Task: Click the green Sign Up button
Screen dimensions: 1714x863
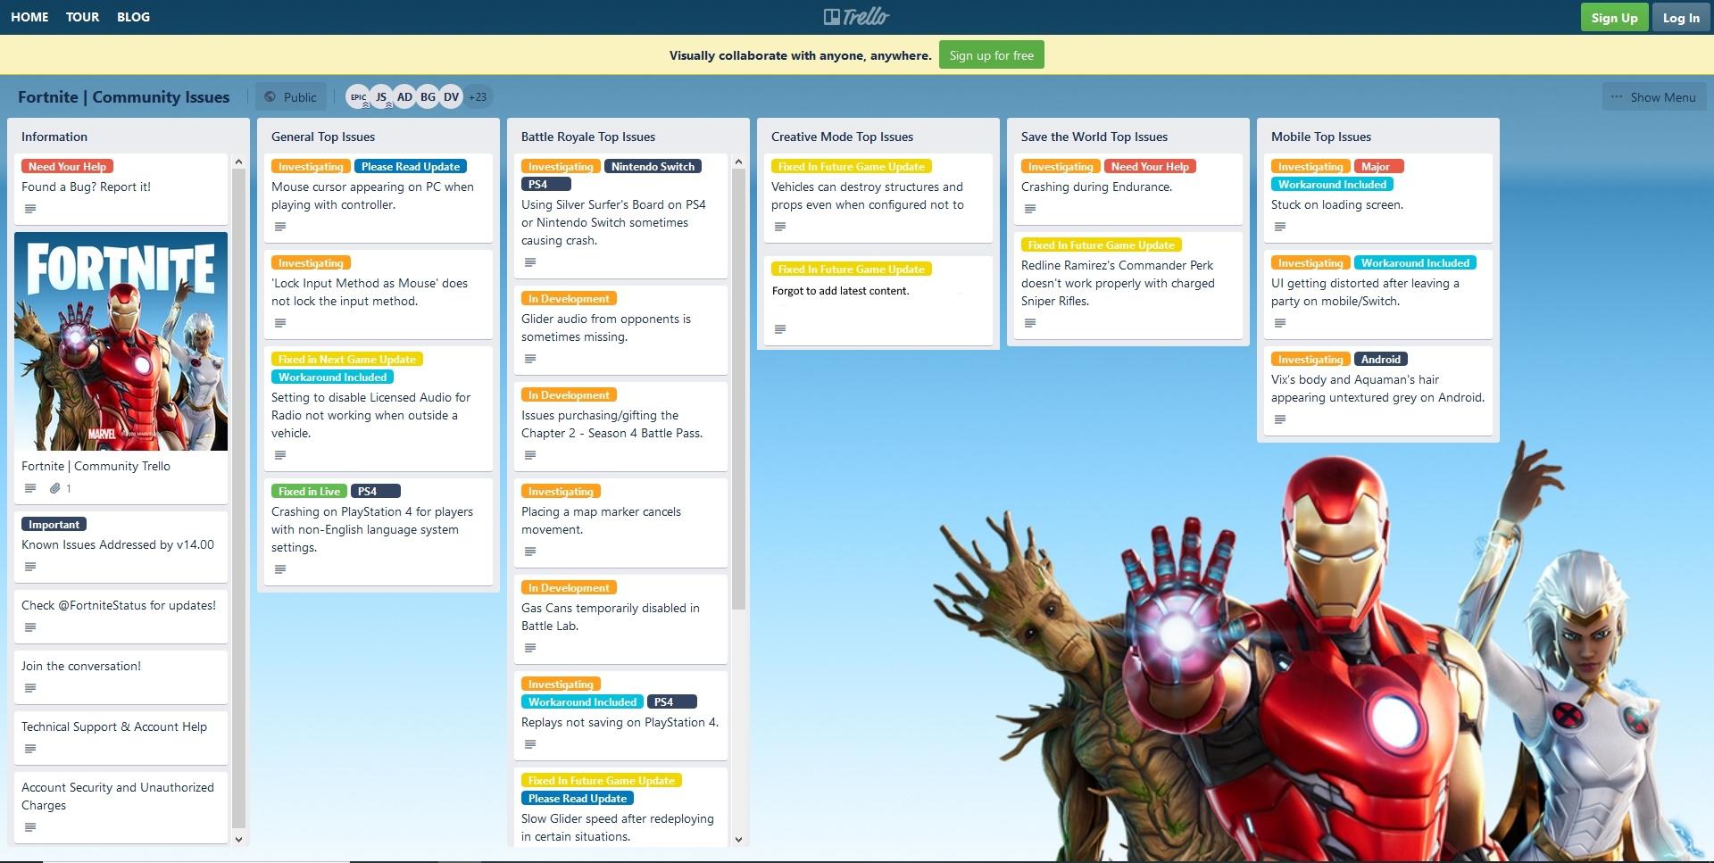Action: 1614,18
